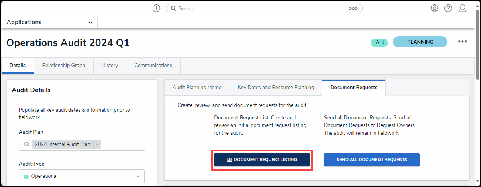Click the plus create-new icon
The image size is (481, 187).
coord(157,8)
